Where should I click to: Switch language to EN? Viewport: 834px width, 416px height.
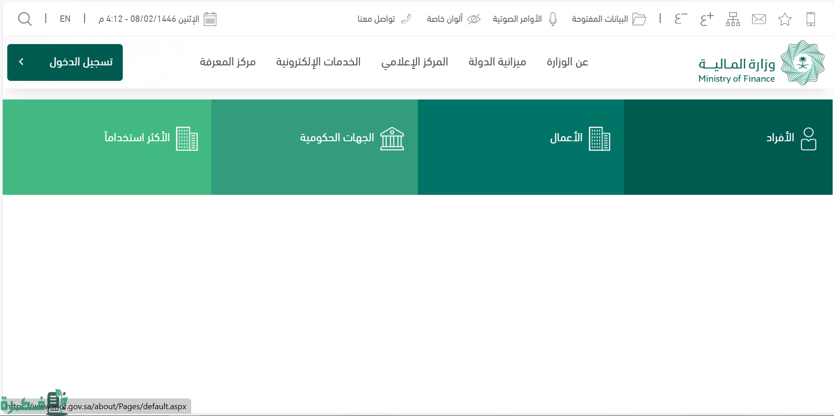pos(65,19)
